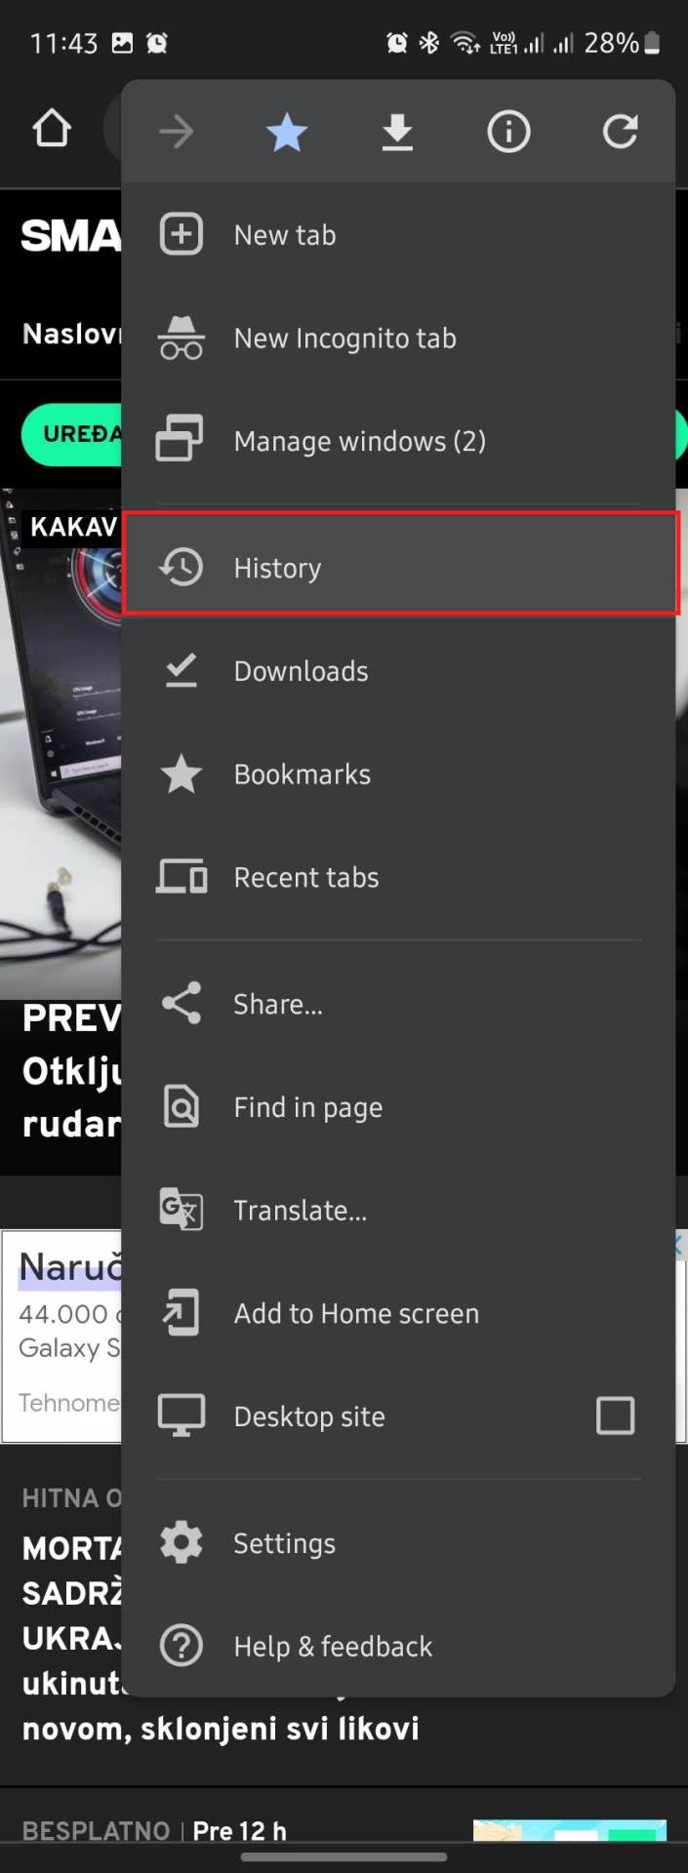
Task: Open New Incognito tab entry
Action: click(x=398, y=338)
